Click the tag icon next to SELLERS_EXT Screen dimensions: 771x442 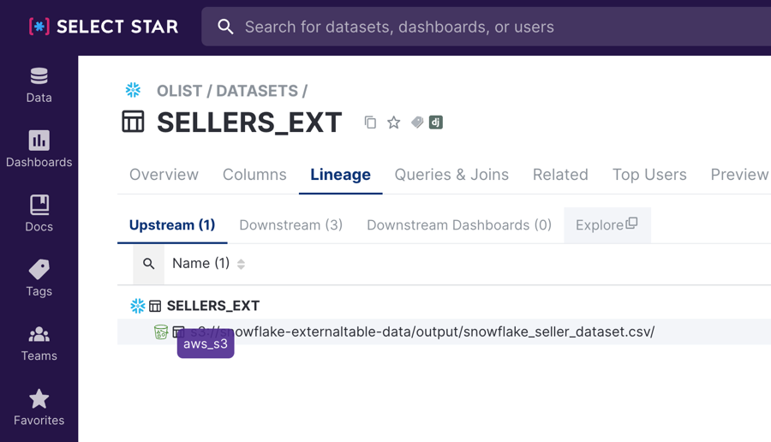[417, 122]
